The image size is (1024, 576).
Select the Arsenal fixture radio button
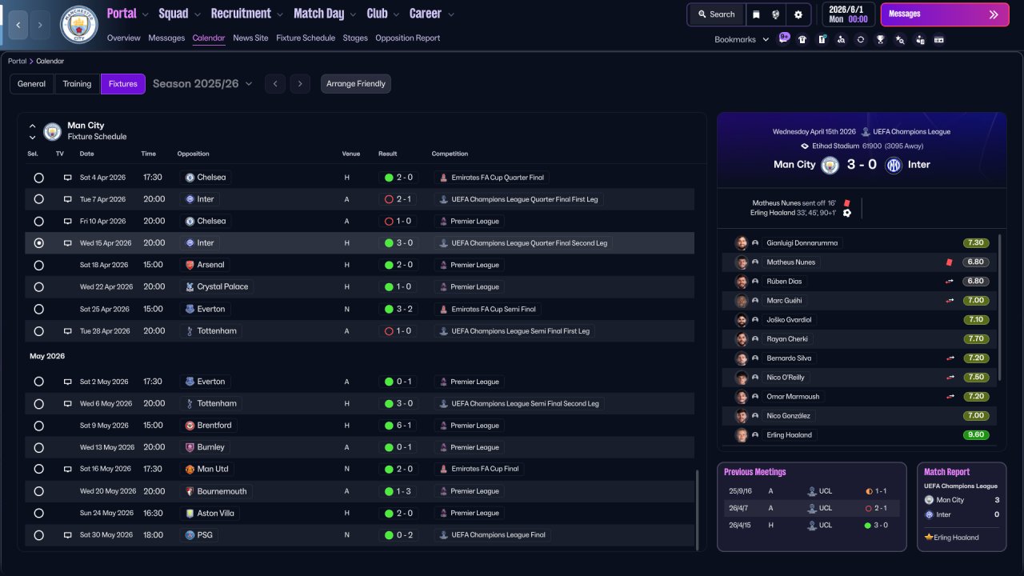pyautogui.click(x=38, y=265)
